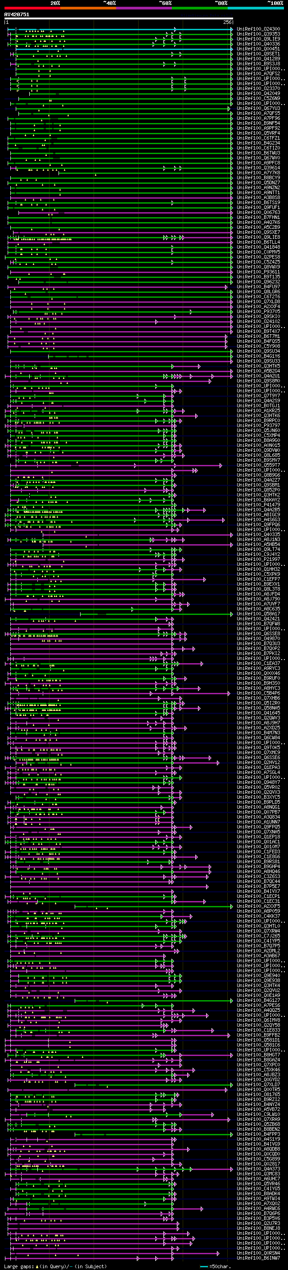Select hit label UniRef100_Q9FUF1
288x1270 pixels.
258,208
